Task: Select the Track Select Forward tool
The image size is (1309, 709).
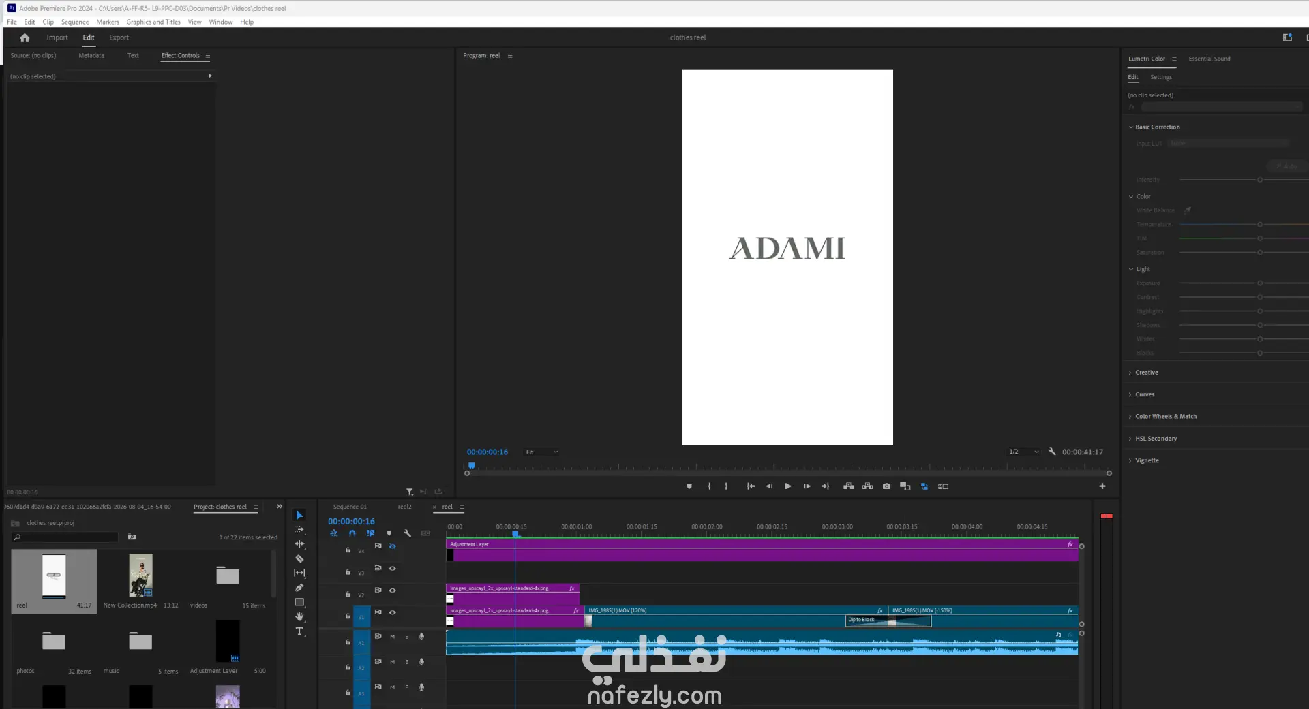Action: point(299,529)
